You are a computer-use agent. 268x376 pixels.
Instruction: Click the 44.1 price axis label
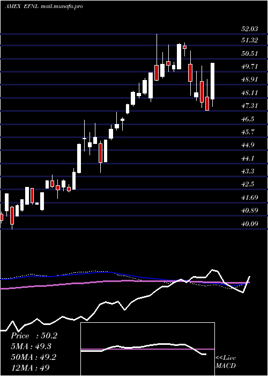(248, 158)
